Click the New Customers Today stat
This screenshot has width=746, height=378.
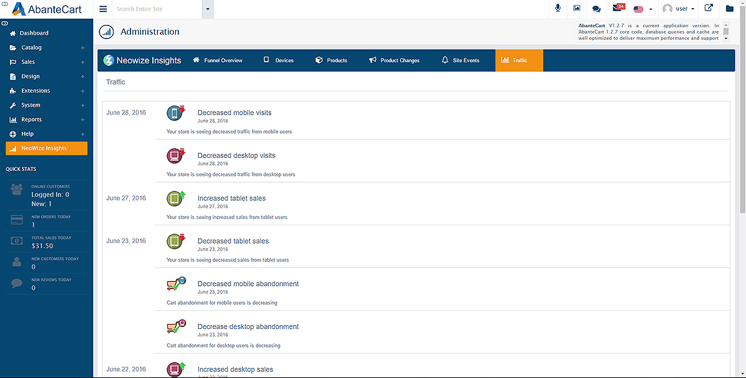click(47, 263)
